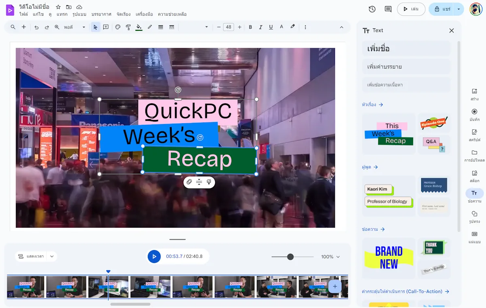Screen dimensions: 486x308
Task: Open the share options dropdown next to แชร์
Action: pos(459,9)
